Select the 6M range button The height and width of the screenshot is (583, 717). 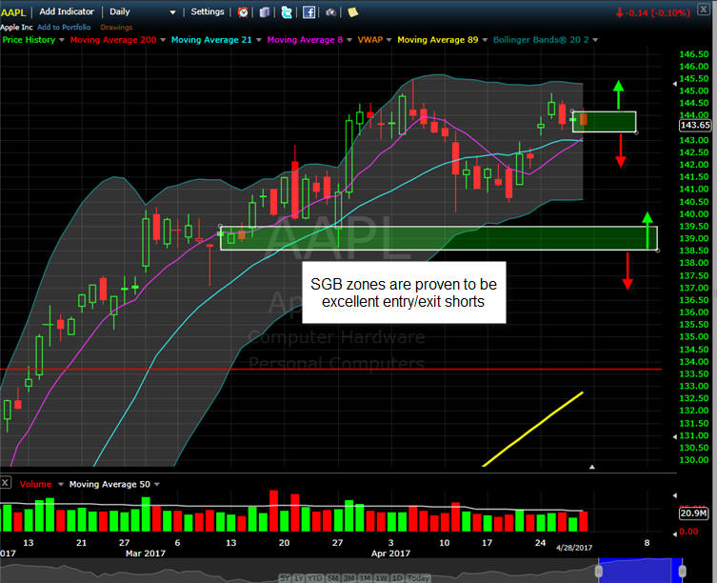333,578
